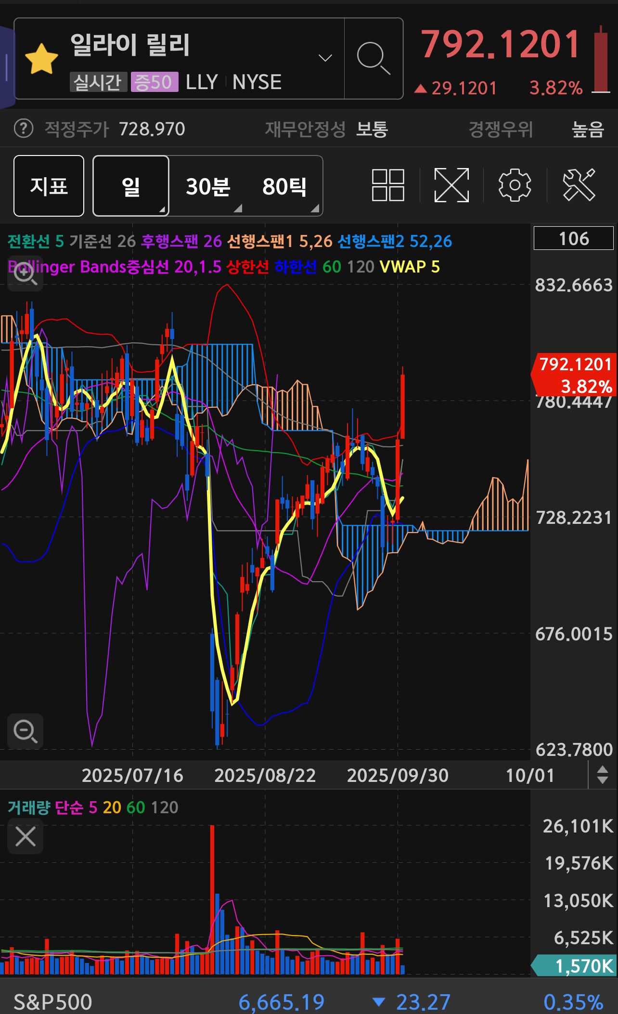Image resolution: width=618 pixels, height=1014 pixels.
Task: Expand chart to fullscreen
Action: point(451,185)
